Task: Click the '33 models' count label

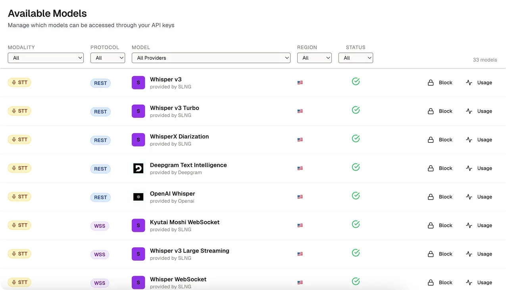Action: pos(485,60)
